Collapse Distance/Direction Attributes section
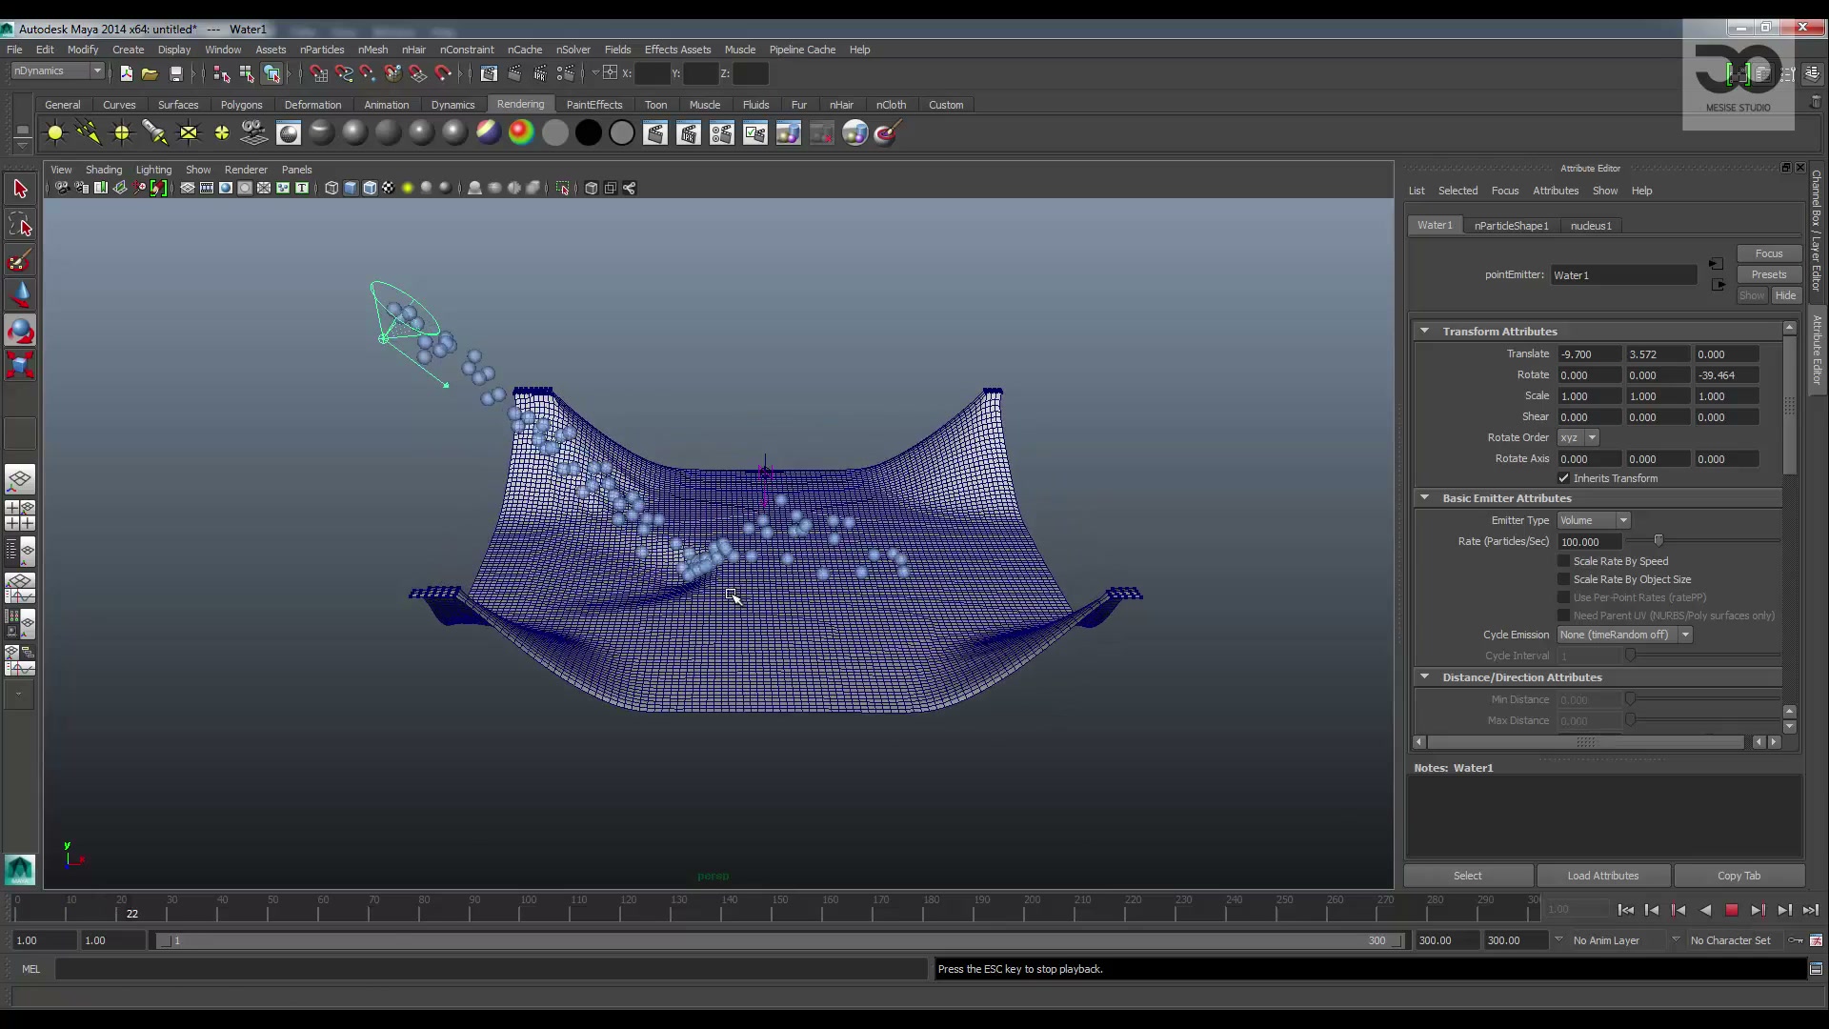The height and width of the screenshot is (1029, 1829). 1424,677
